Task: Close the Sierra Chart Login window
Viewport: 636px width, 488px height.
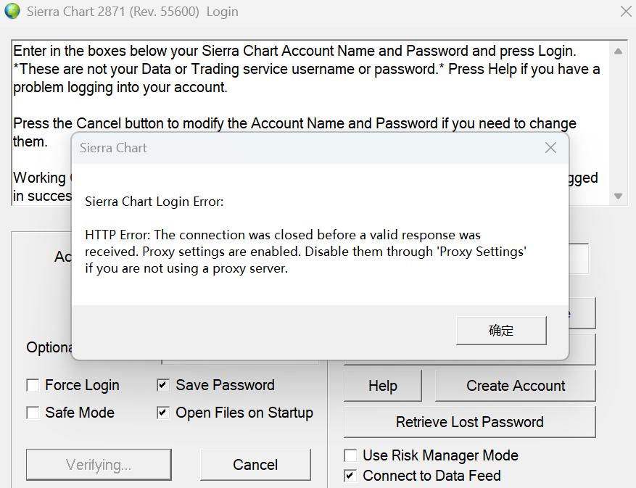Action: pyautogui.click(x=625, y=12)
